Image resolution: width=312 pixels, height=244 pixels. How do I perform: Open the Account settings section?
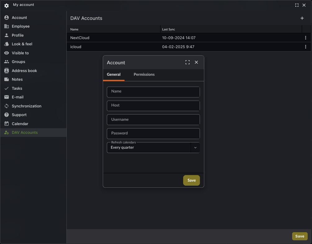33,17
